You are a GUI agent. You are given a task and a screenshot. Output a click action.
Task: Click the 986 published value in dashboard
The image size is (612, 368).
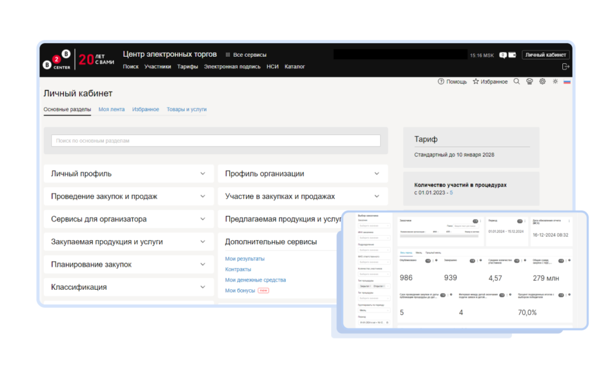click(406, 278)
